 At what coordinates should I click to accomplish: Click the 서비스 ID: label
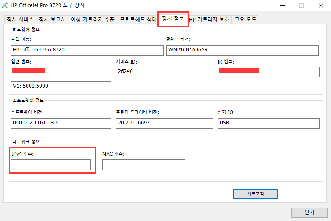[x=126, y=62]
